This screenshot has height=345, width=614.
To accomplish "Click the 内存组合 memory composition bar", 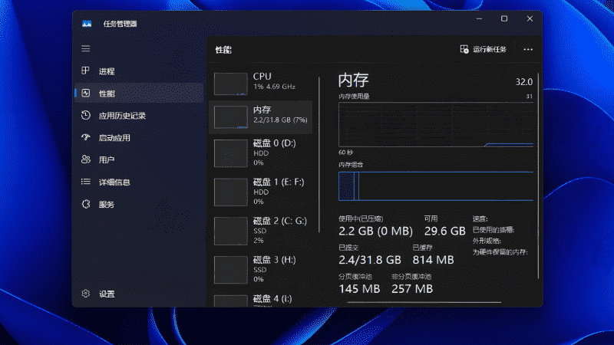I will (436, 186).
